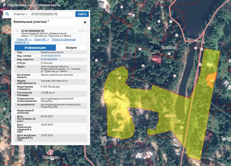Clear the search field with X
231x166 pixels.
pyautogui.click(x=74, y=14)
